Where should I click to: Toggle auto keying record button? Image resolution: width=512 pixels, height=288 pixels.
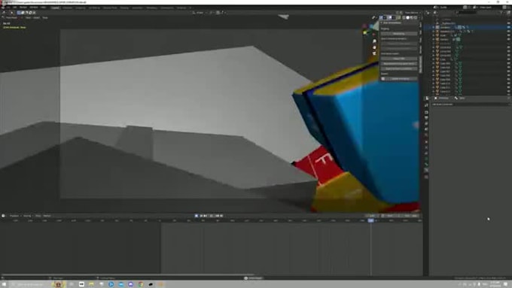pyautogui.click(x=197, y=216)
